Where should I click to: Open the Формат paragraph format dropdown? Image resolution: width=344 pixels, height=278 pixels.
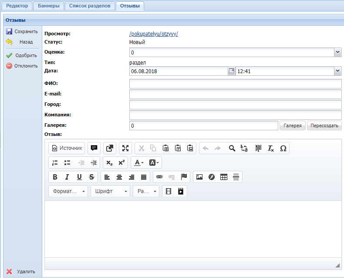(68, 191)
